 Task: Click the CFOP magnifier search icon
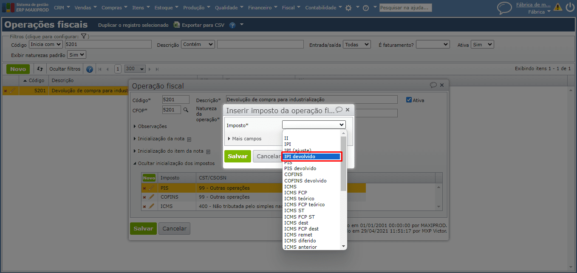[185, 110]
